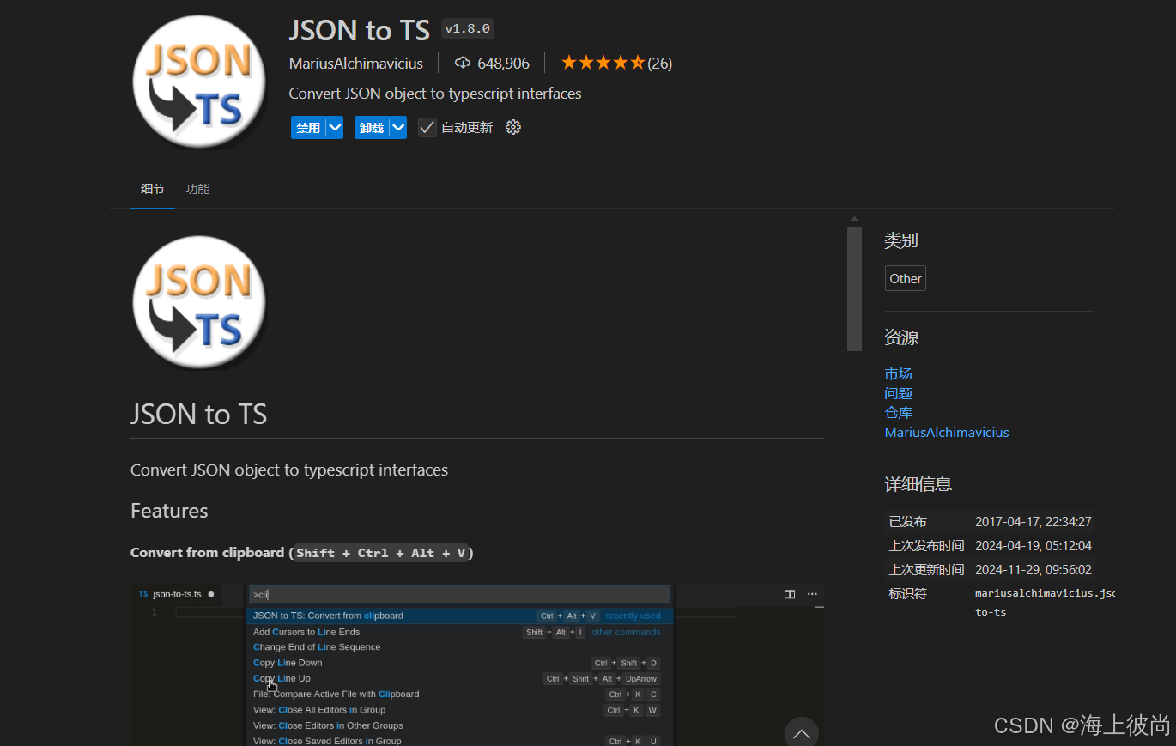Select 'Compare Active File with Clipboard' command
The height and width of the screenshot is (746, 1176).
[459, 694]
